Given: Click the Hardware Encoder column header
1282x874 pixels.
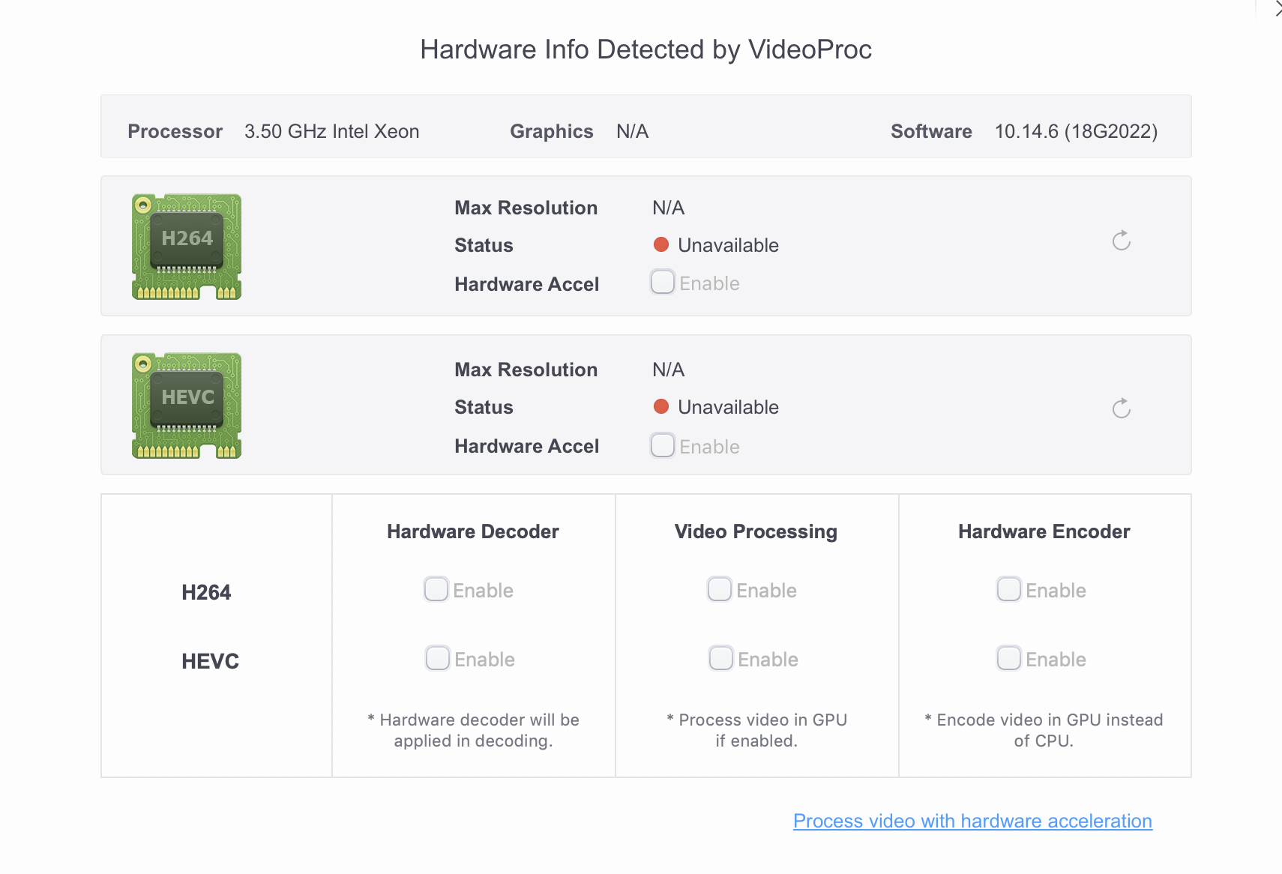Looking at the screenshot, I should 1044,531.
